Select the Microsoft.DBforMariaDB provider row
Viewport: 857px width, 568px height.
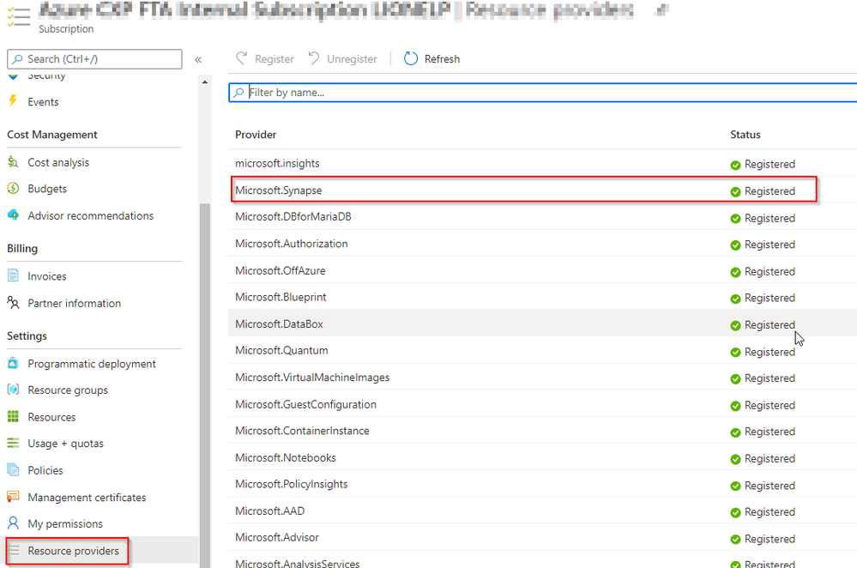[x=542, y=217]
